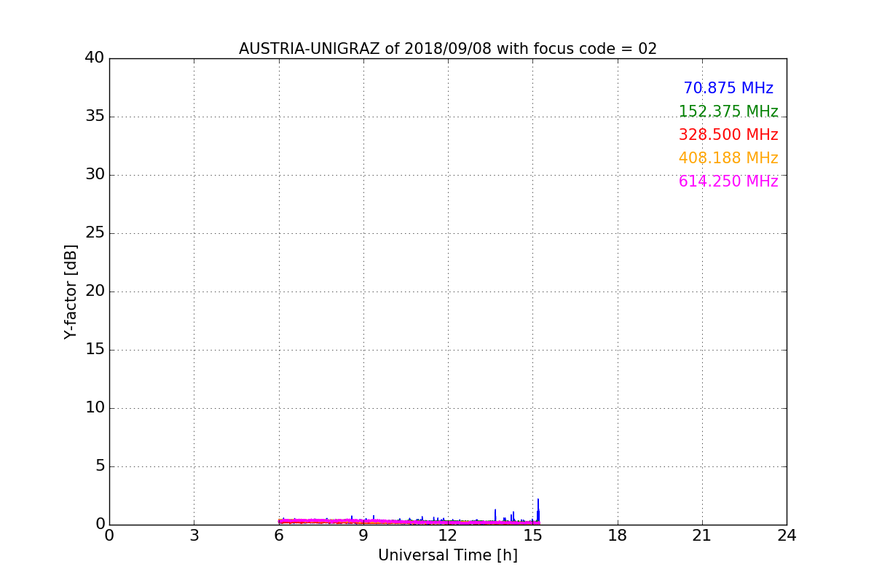Image resolution: width=874 pixels, height=583 pixels.
Task: Click the y-axis tick label 40
Action: [x=95, y=58]
